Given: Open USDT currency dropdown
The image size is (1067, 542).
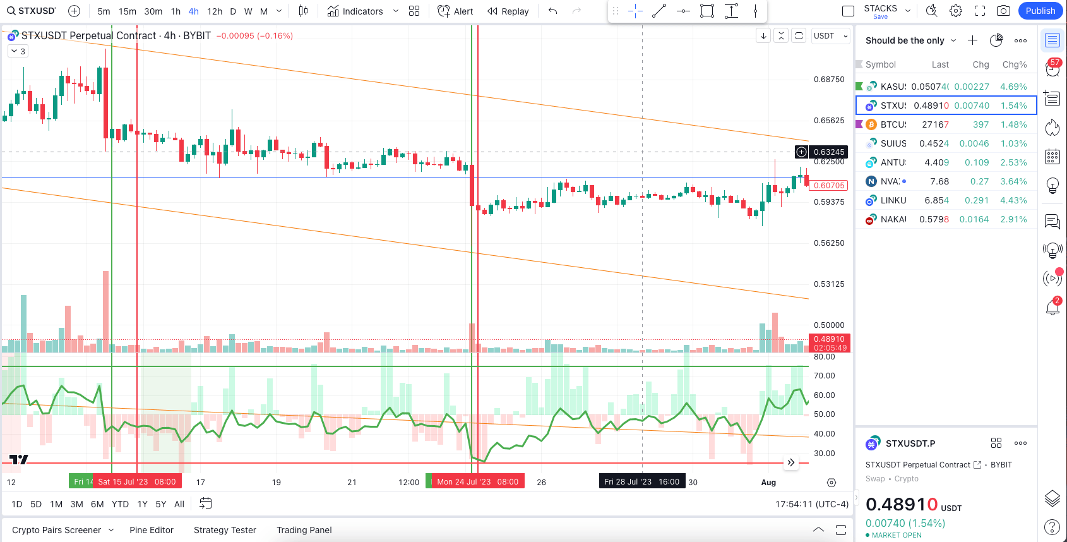Looking at the screenshot, I should (x=830, y=36).
